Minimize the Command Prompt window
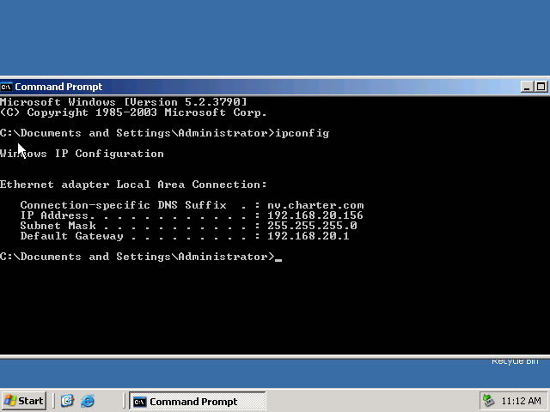This screenshot has height=412, width=550. point(527,87)
